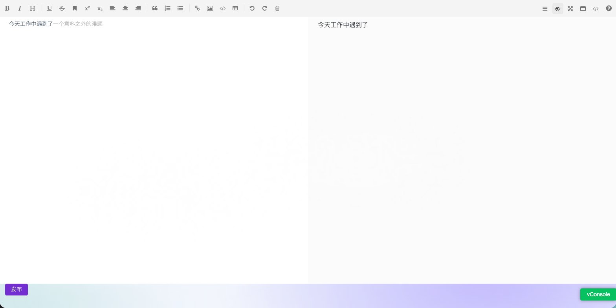Toggle reading mode window icon

[x=583, y=9]
